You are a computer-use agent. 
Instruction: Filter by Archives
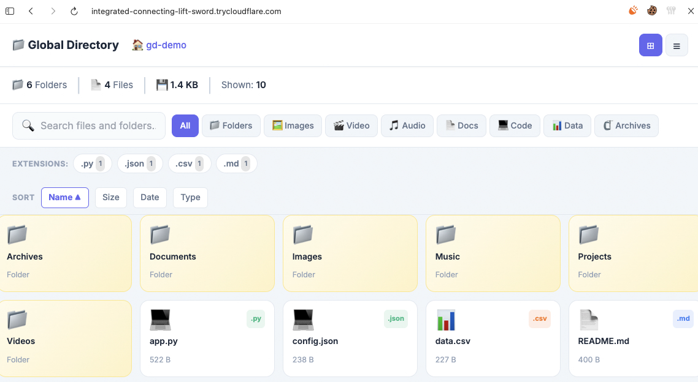point(626,125)
